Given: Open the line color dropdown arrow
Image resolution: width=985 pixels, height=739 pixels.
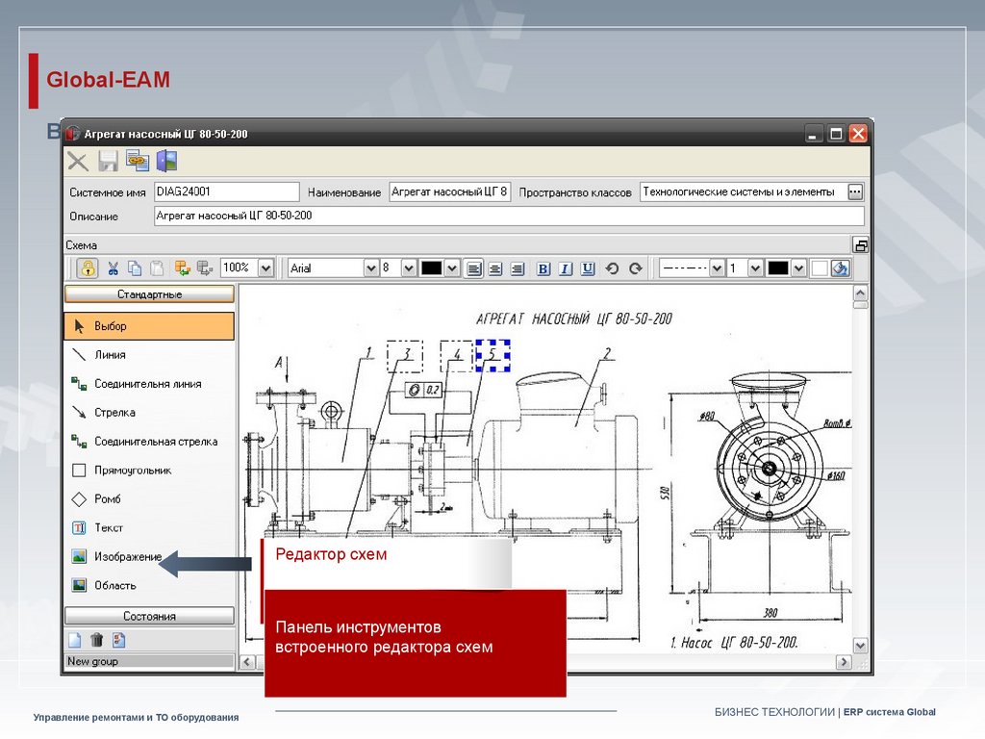Looking at the screenshot, I should 798,268.
